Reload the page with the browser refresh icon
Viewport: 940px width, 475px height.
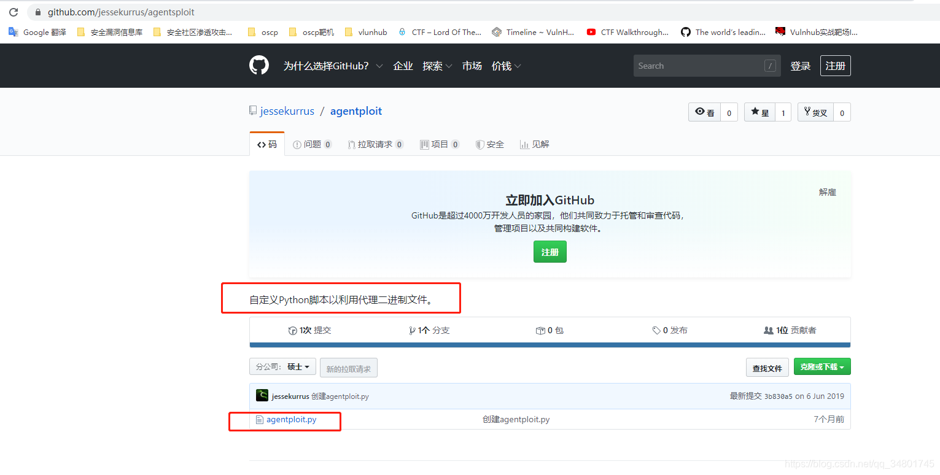coord(14,12)
